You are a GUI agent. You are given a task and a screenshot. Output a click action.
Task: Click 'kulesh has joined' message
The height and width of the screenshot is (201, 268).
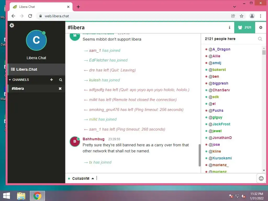tap(104, 80)
